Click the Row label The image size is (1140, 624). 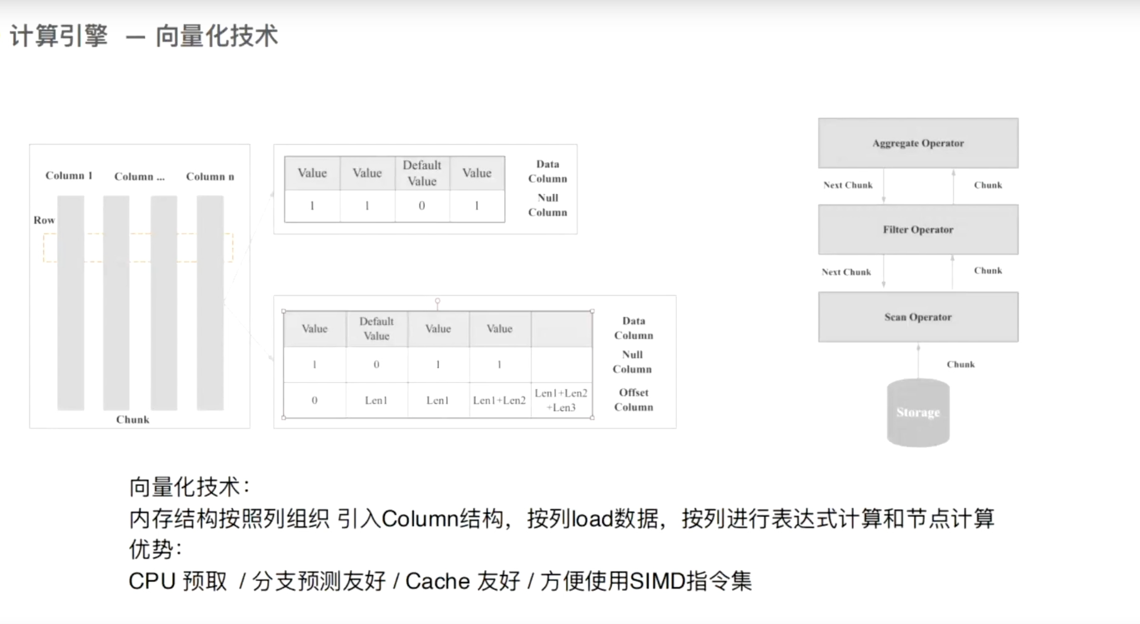click(44, 220)
